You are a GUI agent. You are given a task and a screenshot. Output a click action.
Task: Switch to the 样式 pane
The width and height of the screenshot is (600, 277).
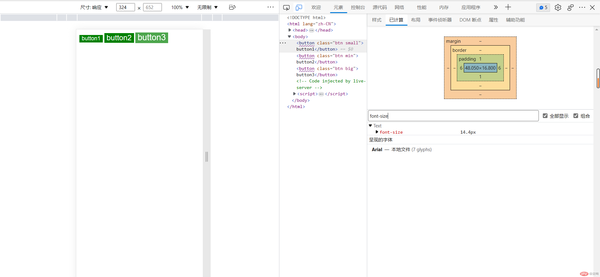click(x=377, y=20)
